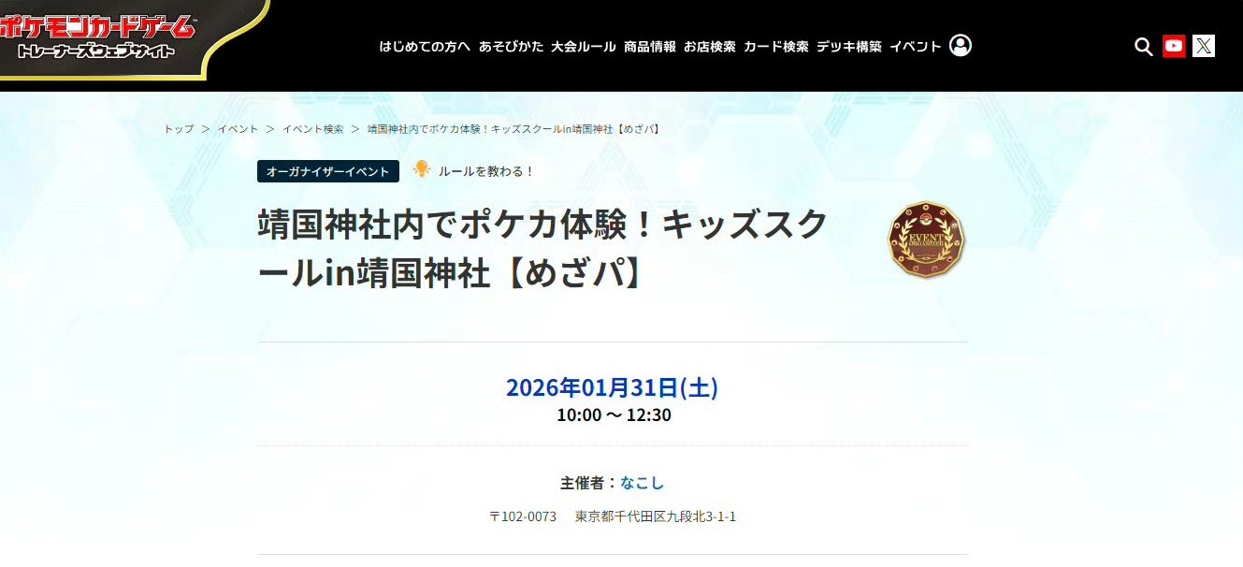Open the 商品情報 menu item

point(650,47)
